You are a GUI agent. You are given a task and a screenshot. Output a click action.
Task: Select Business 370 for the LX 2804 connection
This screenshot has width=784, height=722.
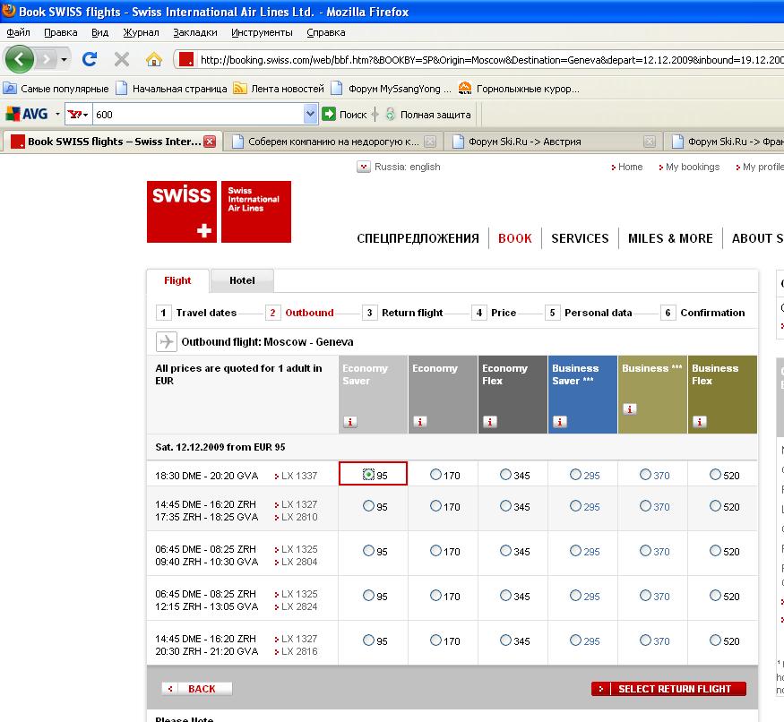coord(645,551)
